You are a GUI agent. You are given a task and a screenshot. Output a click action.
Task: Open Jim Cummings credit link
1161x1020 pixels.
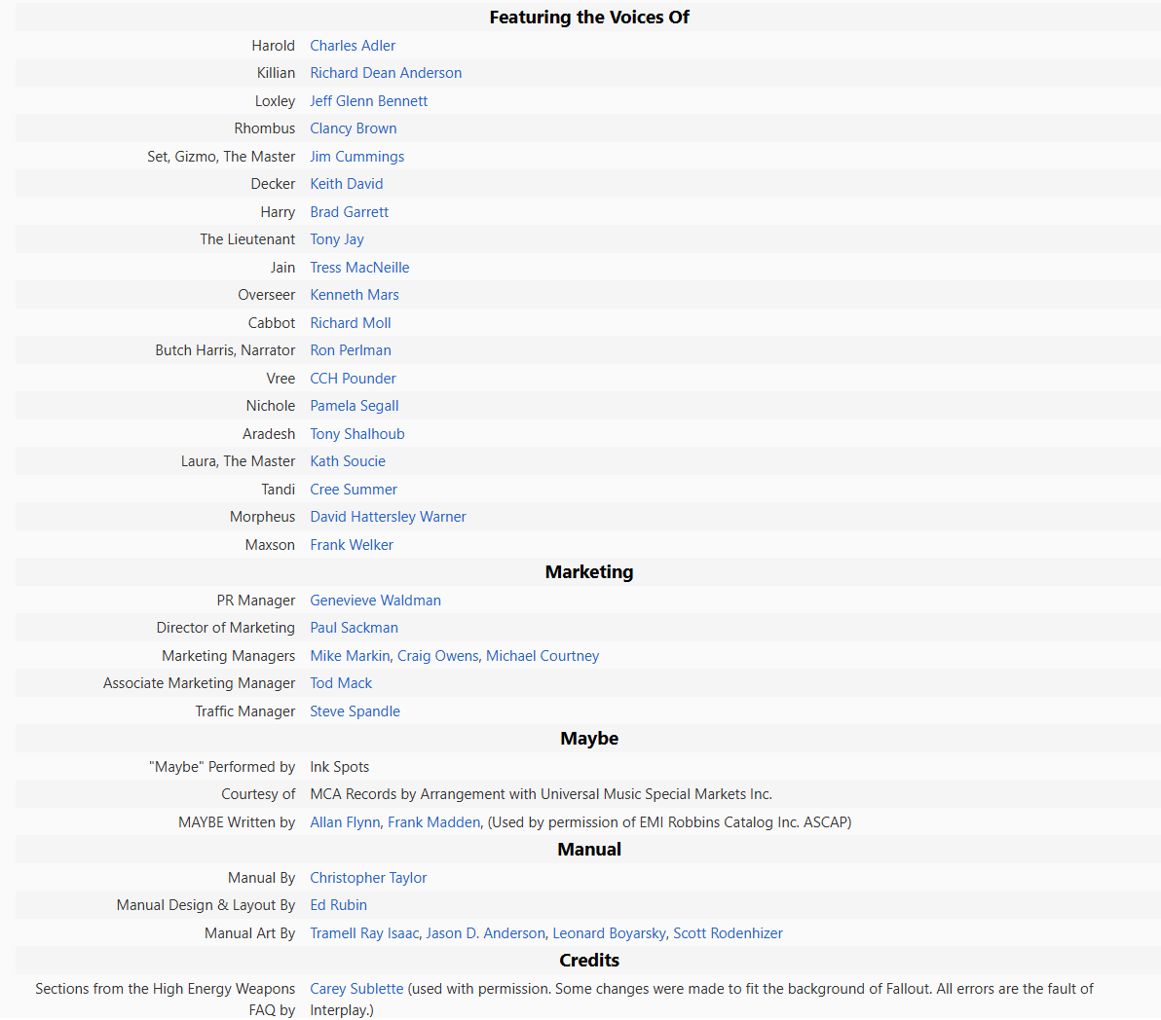click(x=356, y=157)
